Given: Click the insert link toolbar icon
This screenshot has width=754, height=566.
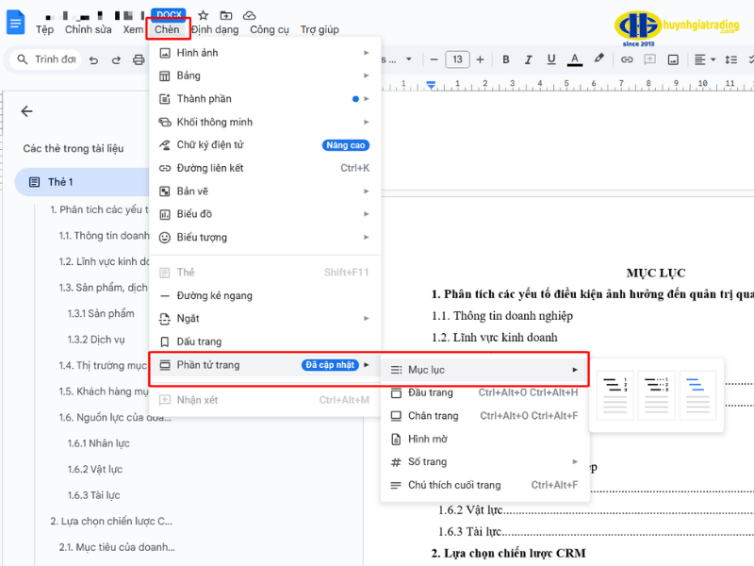Looking at the screenshot, I should click(627, 59).
